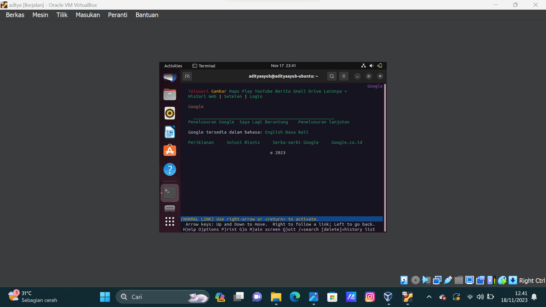This screenshot has width=546, height=307.
Task: Click VirtualBox display status icon
Action: click(x=470, y=280)
